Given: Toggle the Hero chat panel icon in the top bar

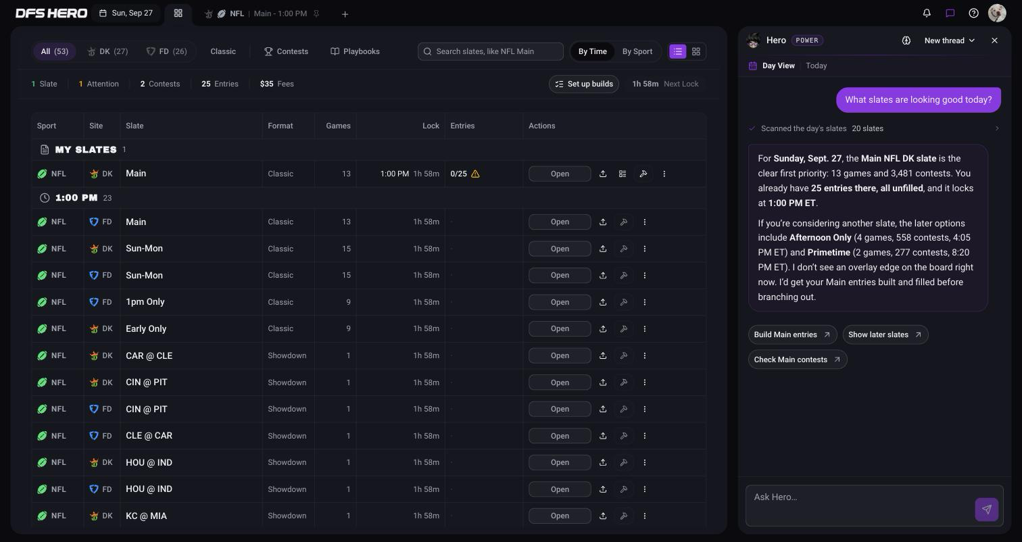Looking at the screenshot, I should coord(950,13).
